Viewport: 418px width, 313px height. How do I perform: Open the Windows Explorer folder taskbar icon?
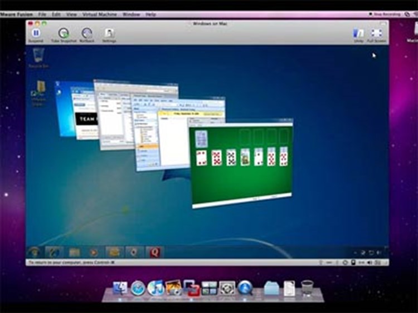pos(74,252)
